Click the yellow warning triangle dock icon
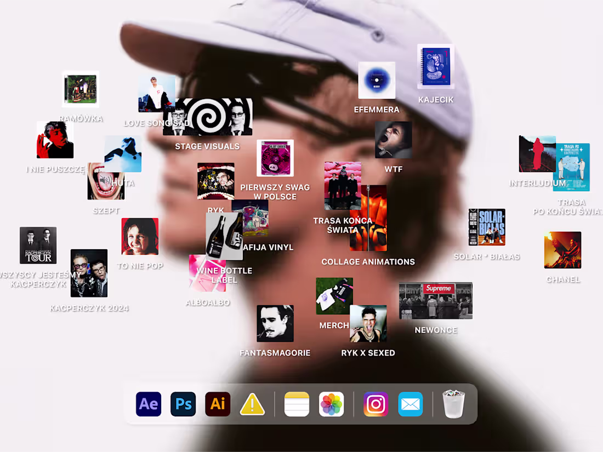 pyautogui.click(x=252, y=404)
